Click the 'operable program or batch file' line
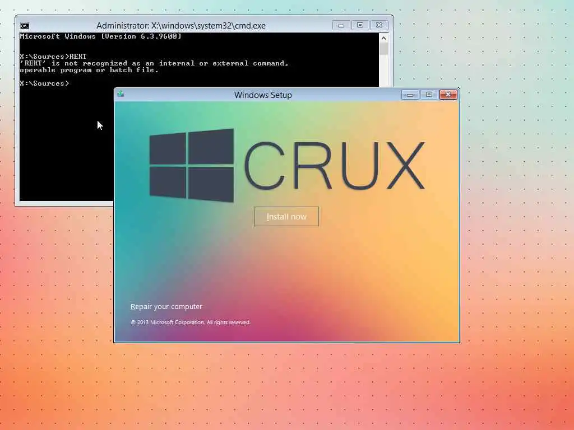 tap(89, 70)
